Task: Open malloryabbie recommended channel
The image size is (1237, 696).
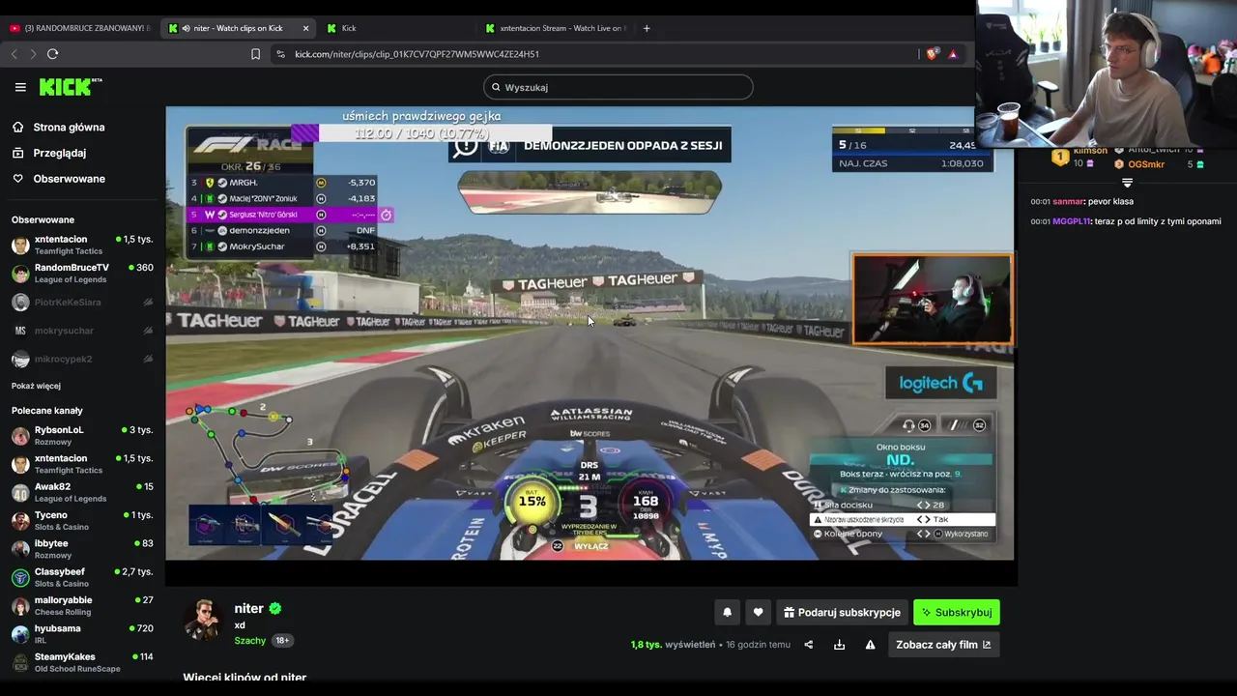Action: coord(82,605)
